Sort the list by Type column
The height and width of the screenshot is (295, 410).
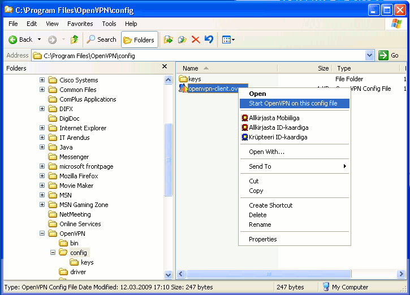click(366, 68)
